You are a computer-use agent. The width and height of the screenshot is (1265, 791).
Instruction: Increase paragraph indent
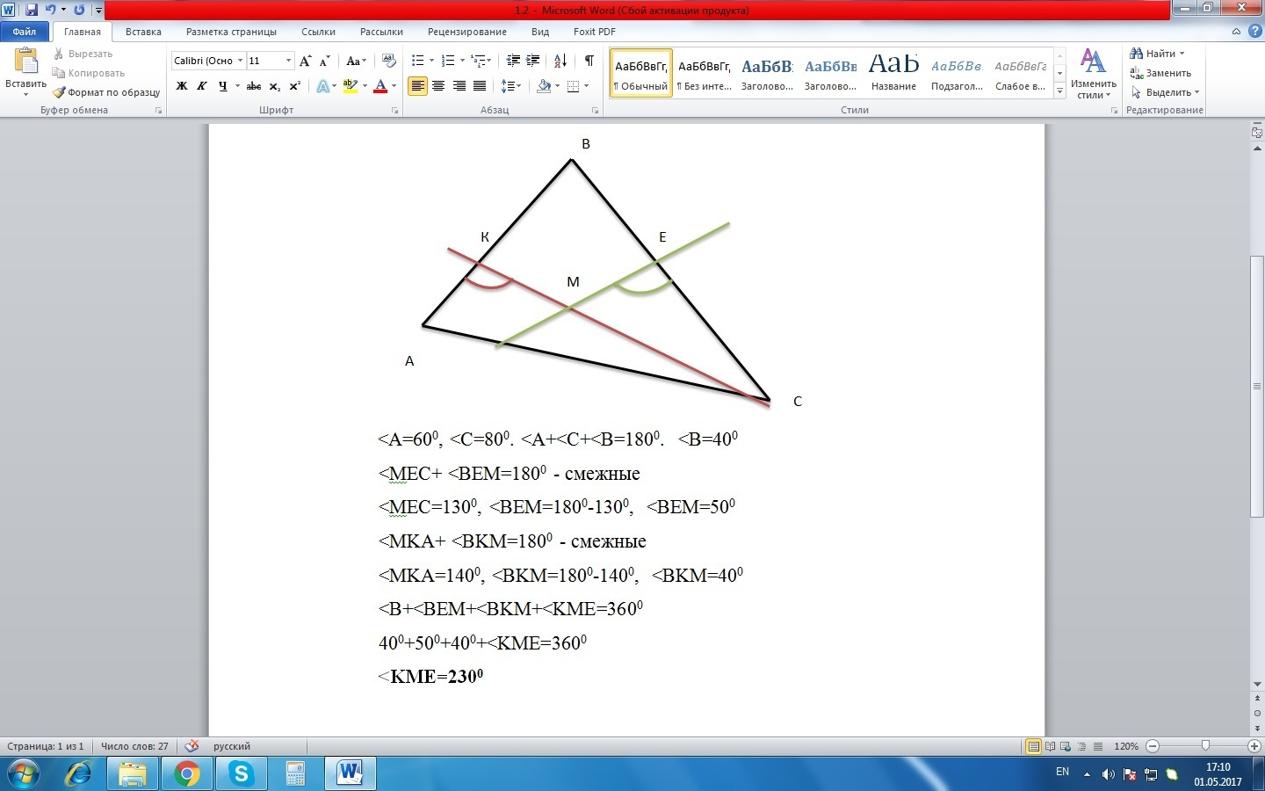(x=533, y=61)
